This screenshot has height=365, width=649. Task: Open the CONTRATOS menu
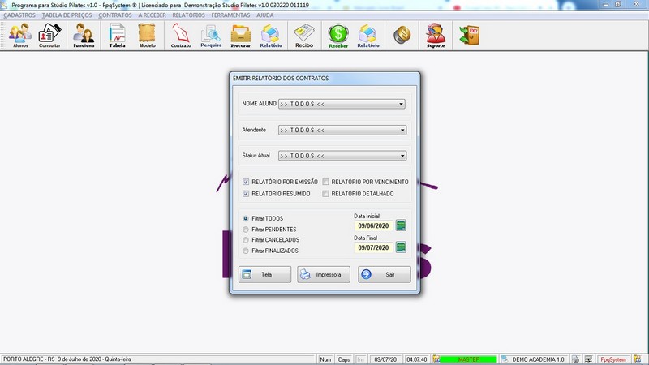click(115, 15)
